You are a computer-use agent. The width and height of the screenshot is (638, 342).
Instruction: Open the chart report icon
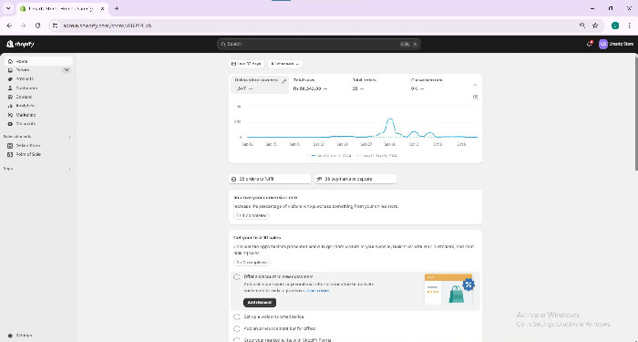pos(475,97)
